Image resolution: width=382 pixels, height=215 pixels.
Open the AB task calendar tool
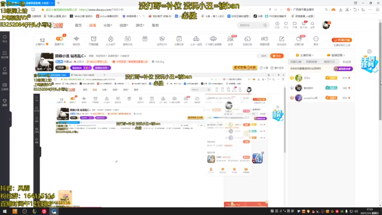(128, 40)
